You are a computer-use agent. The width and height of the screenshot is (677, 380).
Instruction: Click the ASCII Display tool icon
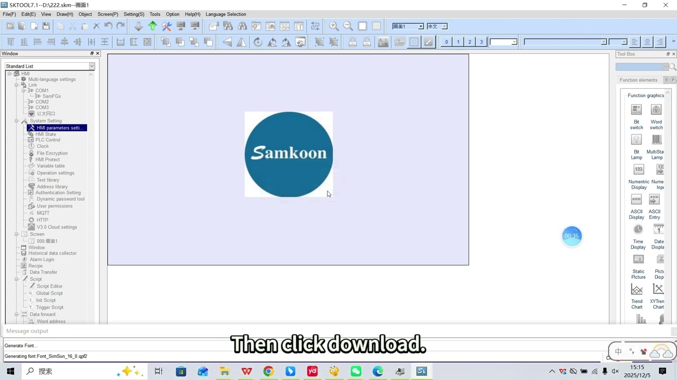click(x=637, y=199)
